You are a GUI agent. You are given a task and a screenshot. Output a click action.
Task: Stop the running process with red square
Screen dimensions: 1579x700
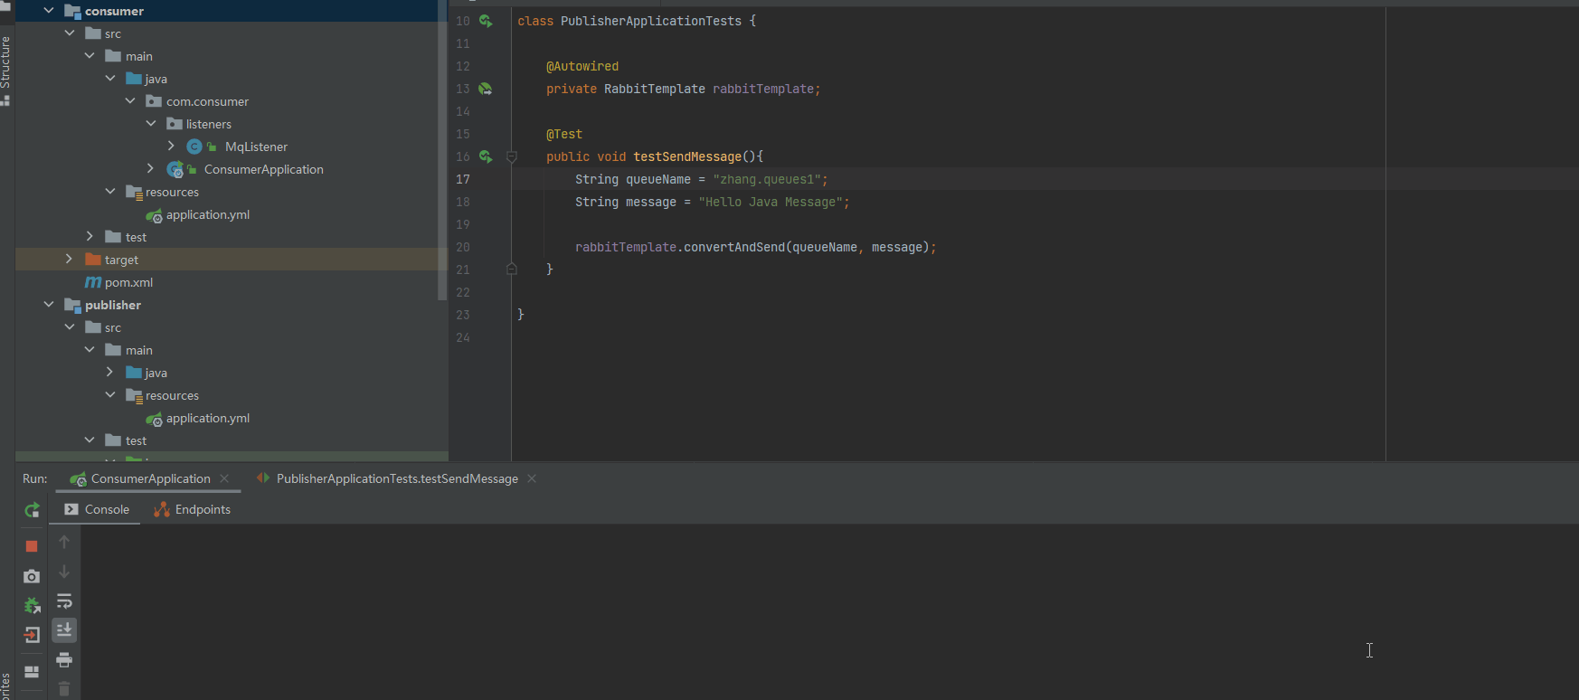(32, 546)
